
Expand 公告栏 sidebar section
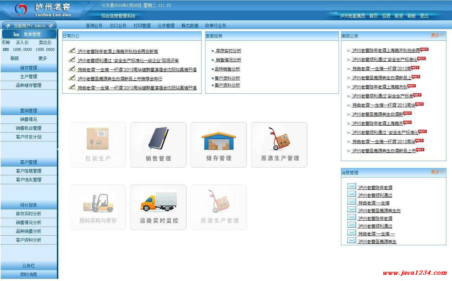(x=28, y=266)
